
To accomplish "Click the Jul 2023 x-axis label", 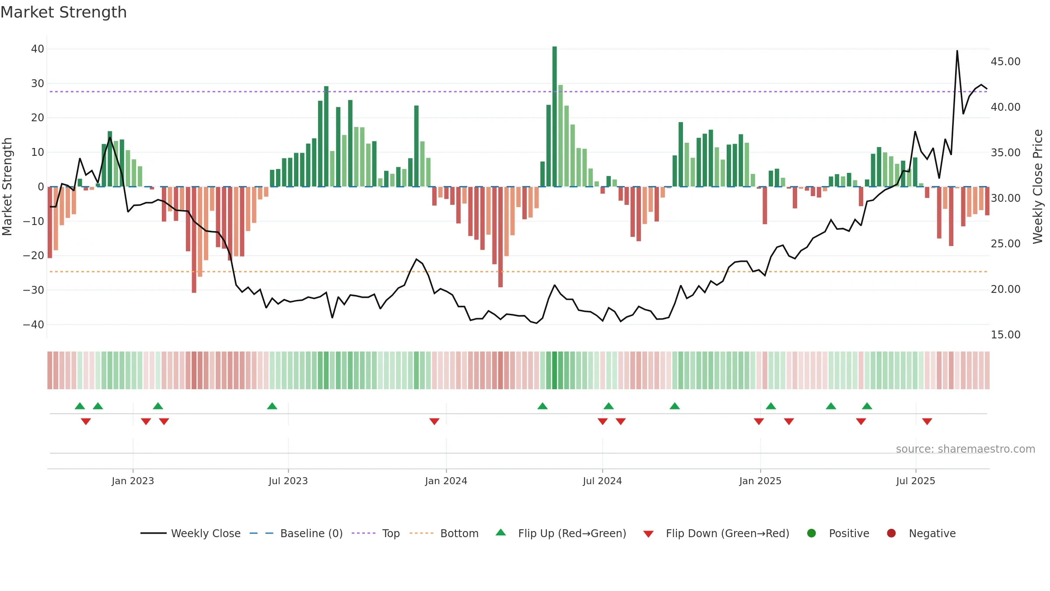I will coord(288,481).
